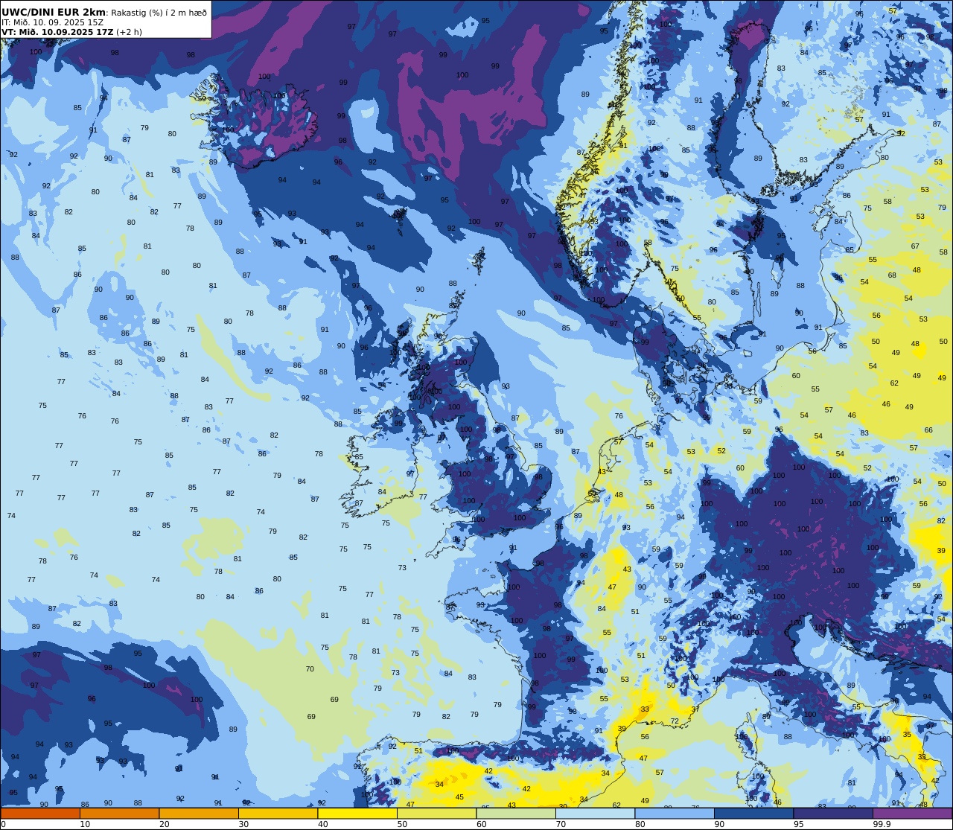Screen dimensions: 953x830
Task: Click the "(+2 h)" forecast offset text
Action: (129, 32)
